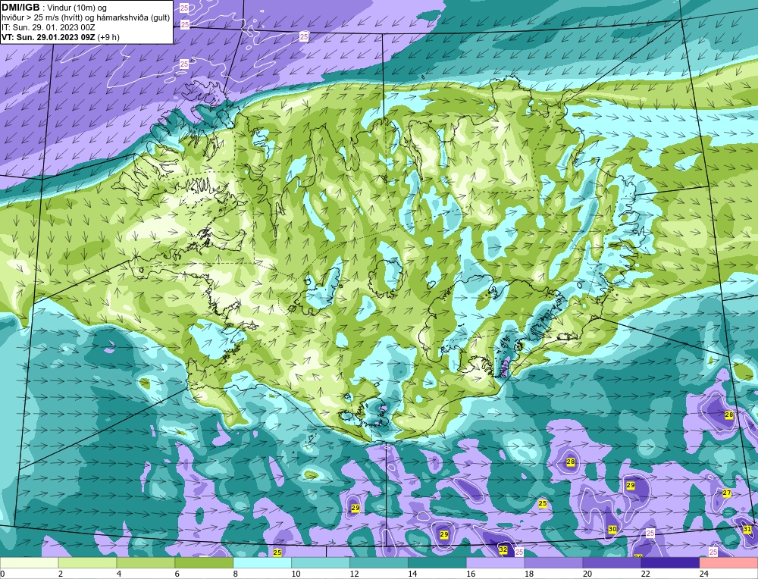Select the 'hviður > 25 m/s (hvítt)' description line
This screenshot has width=758, height=579.
(x=86, y=17)
